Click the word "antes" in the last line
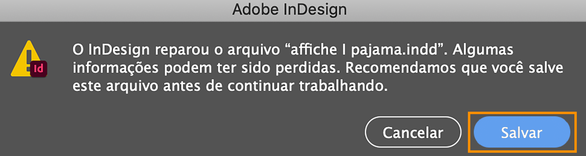 pos(182,86)
